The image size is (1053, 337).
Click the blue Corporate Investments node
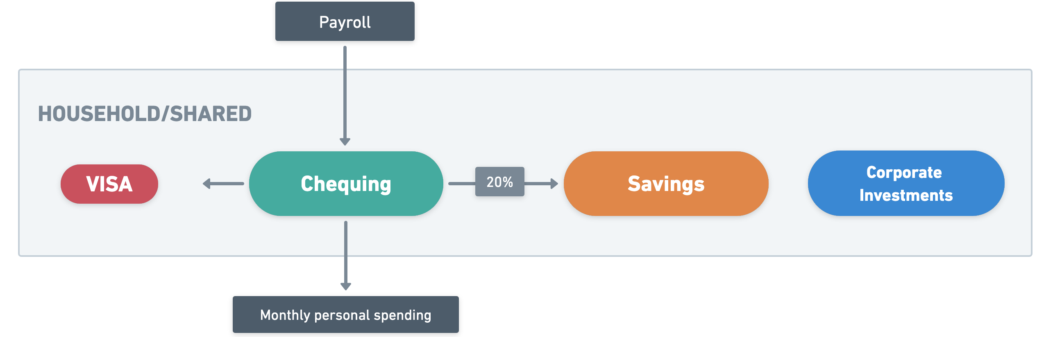click(x=906, y=183)
